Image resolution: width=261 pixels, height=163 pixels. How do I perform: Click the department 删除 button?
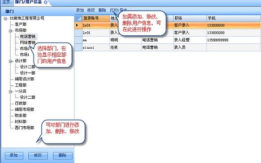point(63,155)
